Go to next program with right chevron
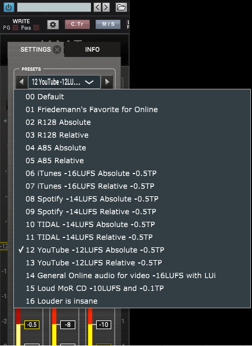Screen dimensions: 252x346 106,8
